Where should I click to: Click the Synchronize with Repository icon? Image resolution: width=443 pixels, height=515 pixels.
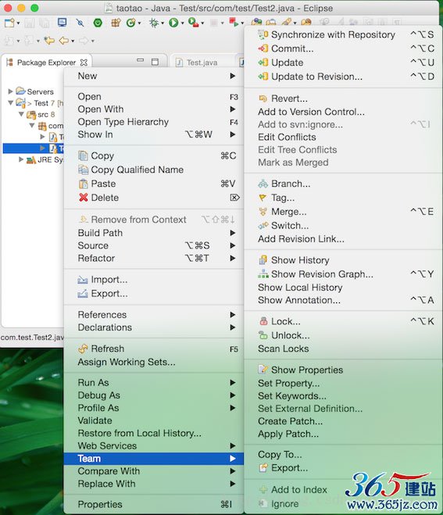(263, 34)
